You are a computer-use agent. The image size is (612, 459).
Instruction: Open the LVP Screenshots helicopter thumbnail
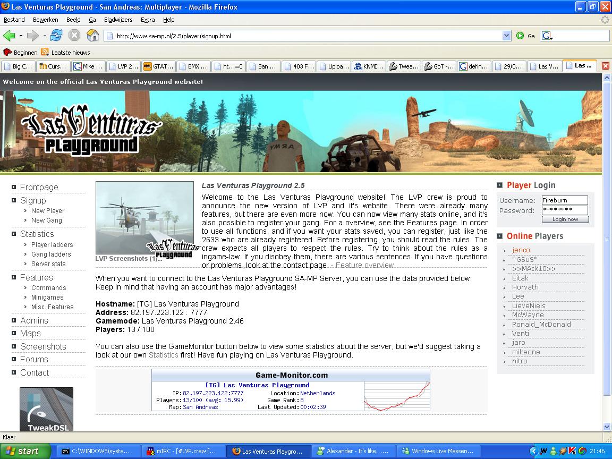pos(144,218)
